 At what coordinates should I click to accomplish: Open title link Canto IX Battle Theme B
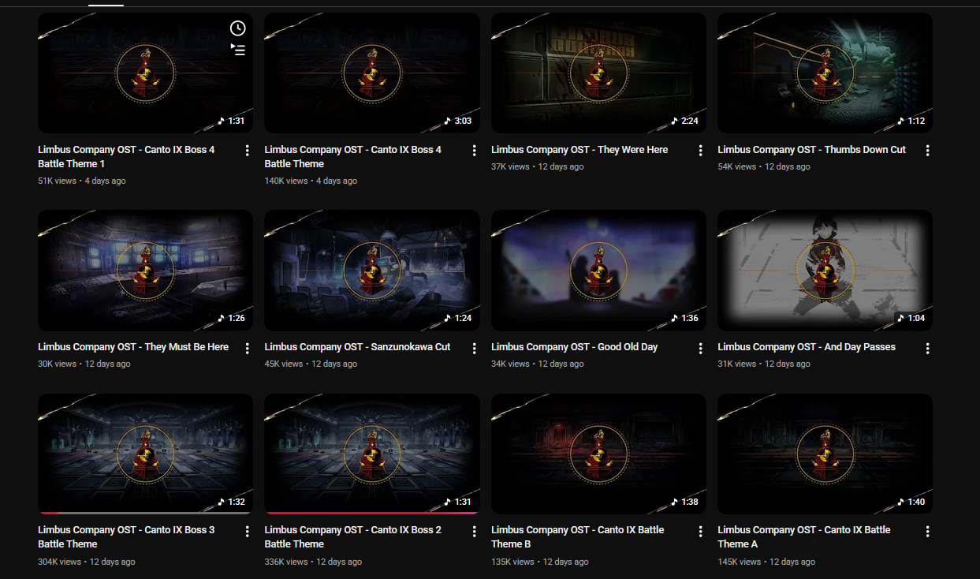[x=578, y=536]
